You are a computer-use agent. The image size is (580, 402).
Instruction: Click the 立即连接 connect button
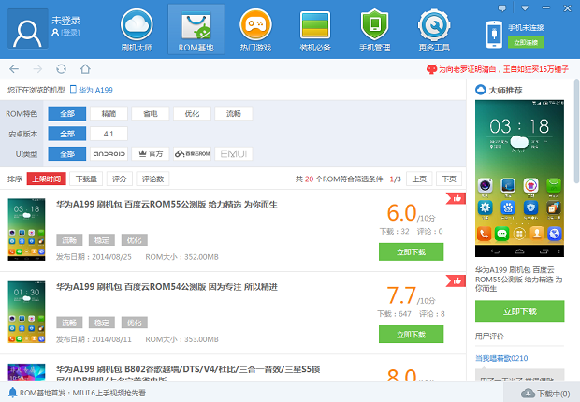click(x=525, y=43)
